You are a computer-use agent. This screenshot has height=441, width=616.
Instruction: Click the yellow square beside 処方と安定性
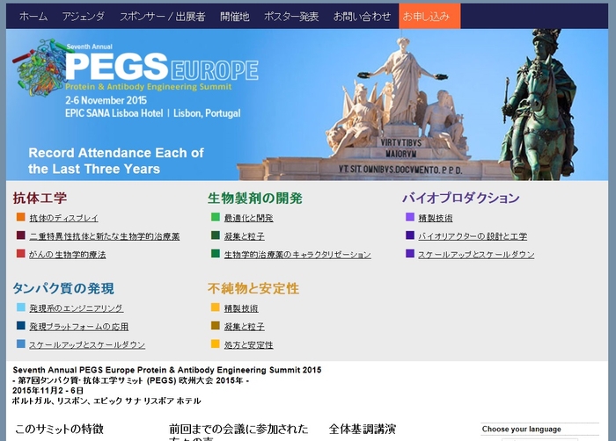(216, 344)
